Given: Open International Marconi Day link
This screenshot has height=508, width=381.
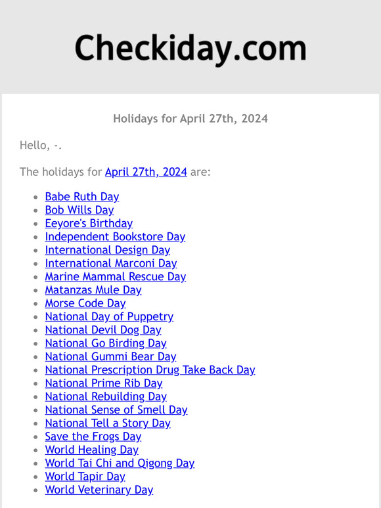Looking at the screenshot, I should tap(111, 263).
